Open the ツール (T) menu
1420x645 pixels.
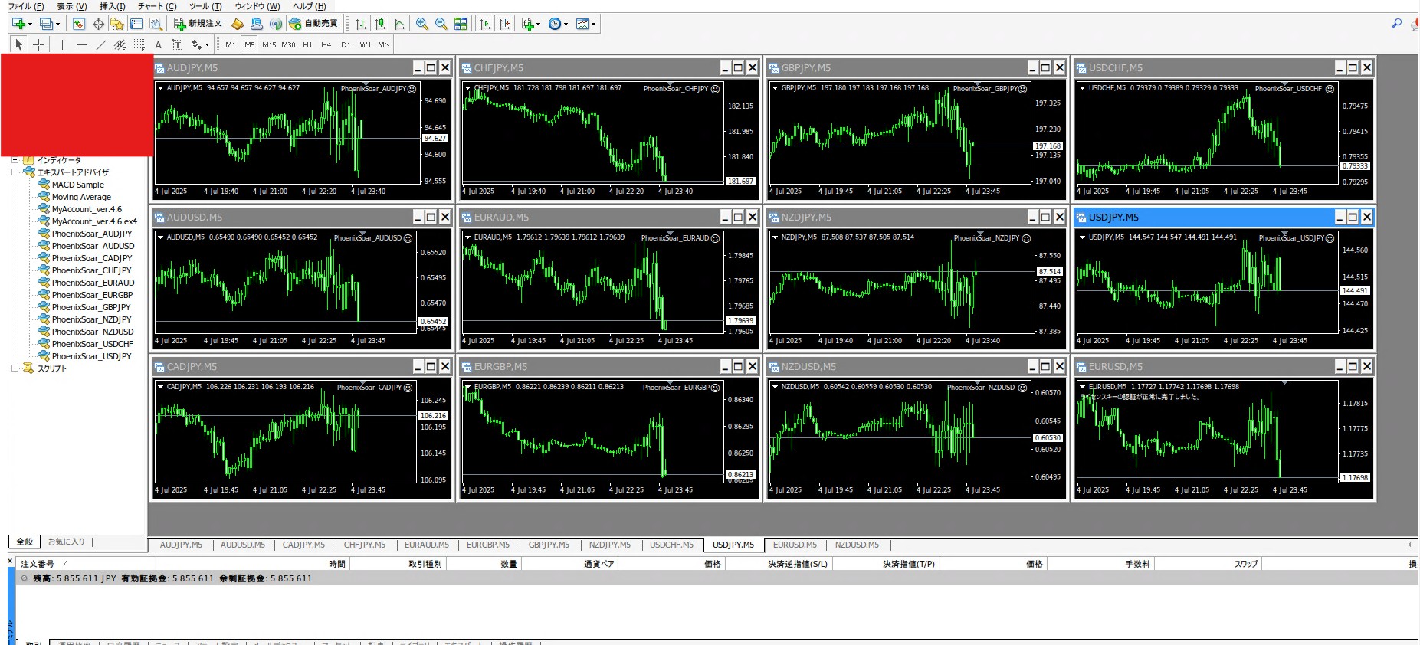click(x=205, y=6)
